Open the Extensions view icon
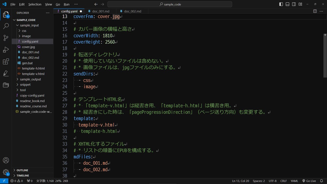 [6, 61]
